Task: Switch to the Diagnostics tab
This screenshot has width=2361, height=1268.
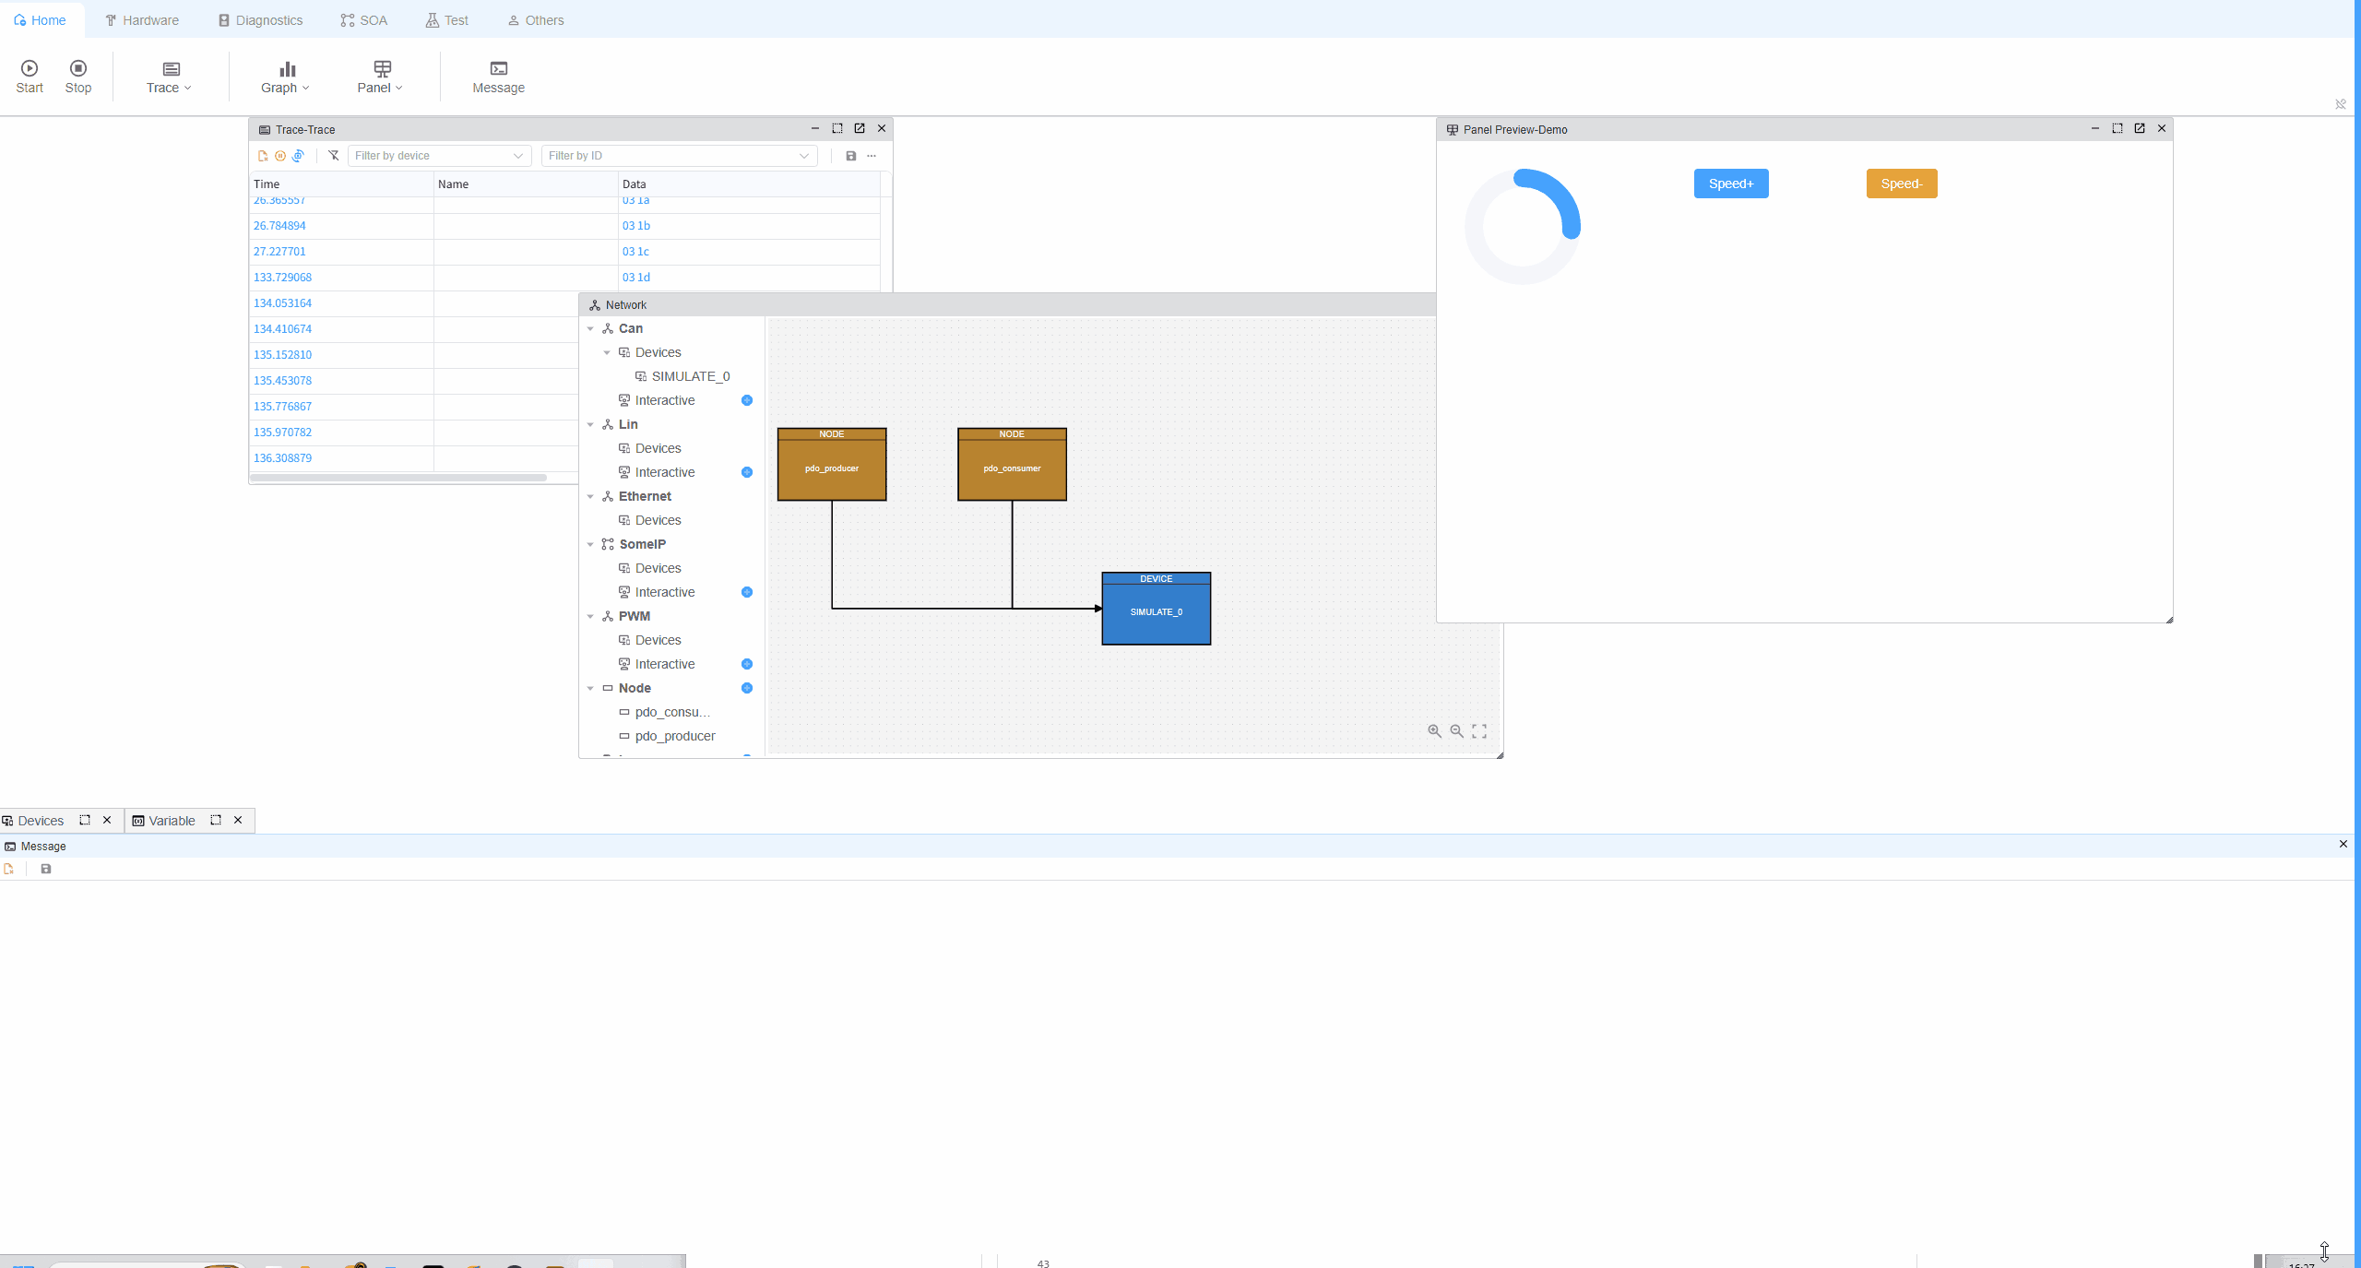Action: click(260, 20)
